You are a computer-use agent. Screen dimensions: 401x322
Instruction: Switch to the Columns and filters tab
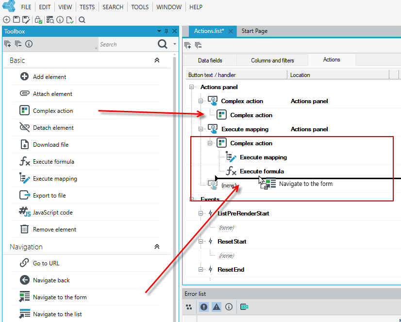pyautogui.click(x=272, y=60)
